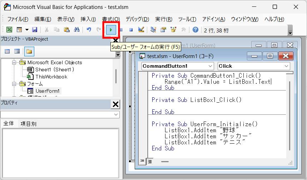Image resolution: width=307 pixels, height=180 pixels.
Task: Click the ListBox1.AddItem "サッカー" line
Action: [x=208, y=136]
